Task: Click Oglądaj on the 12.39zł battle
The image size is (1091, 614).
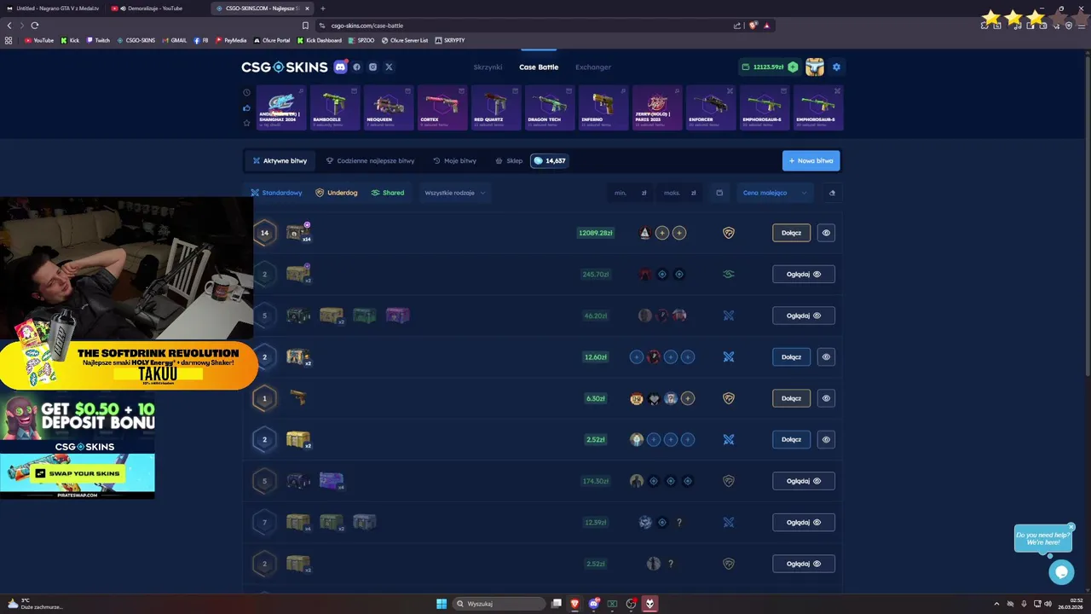Action: pos(804,522)
